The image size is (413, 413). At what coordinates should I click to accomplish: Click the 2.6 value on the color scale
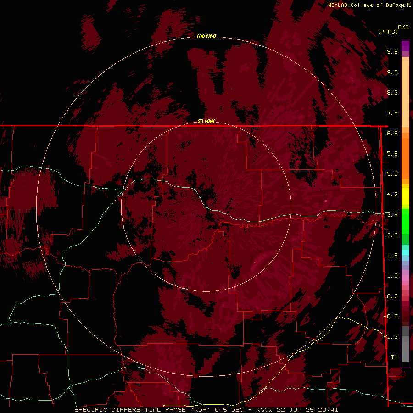pos(392,235)
